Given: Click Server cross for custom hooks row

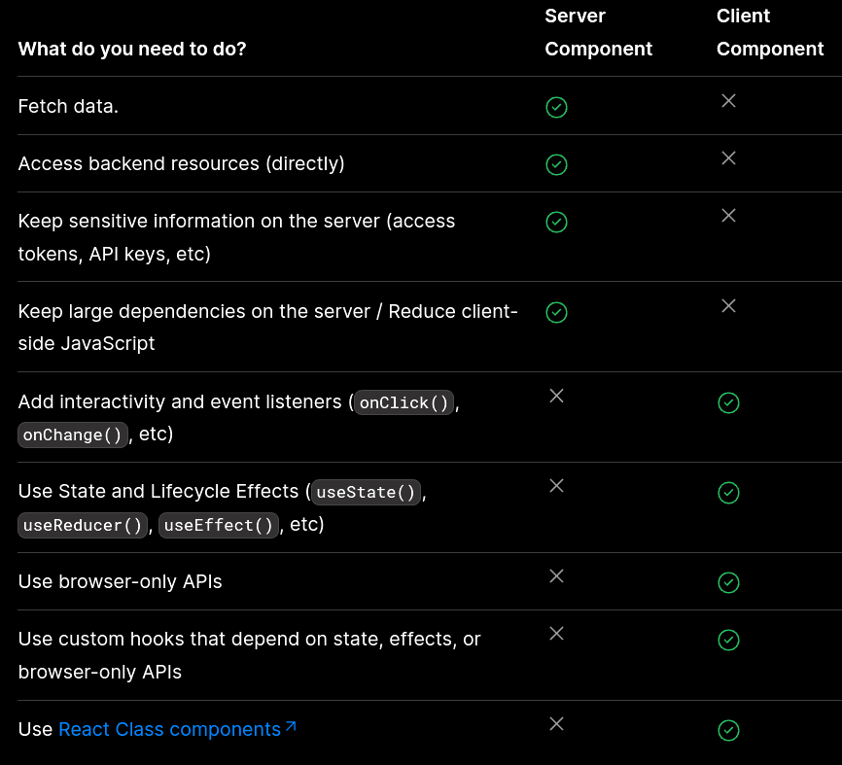Looking at the screenshot, I should click(x=556, y=634).
